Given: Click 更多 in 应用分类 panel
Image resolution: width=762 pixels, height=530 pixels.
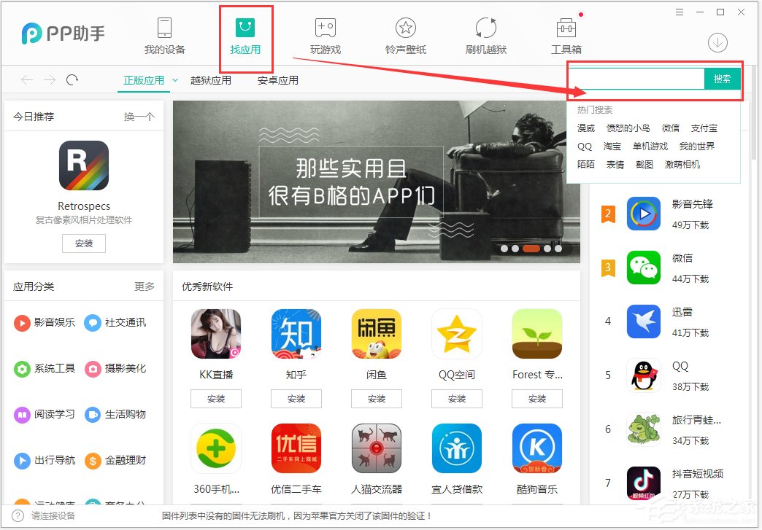Looking at the screenshot, I should [145, 287].
